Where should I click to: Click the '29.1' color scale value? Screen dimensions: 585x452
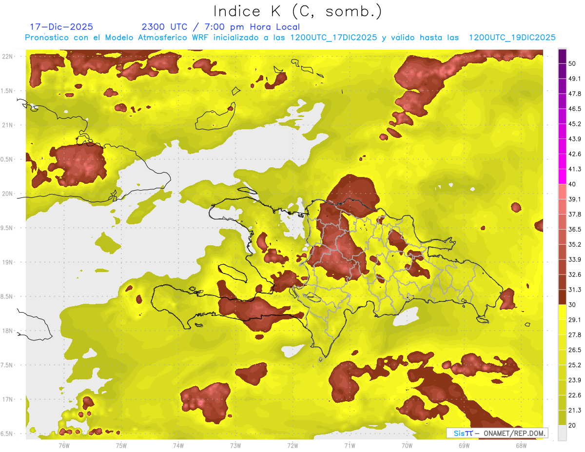click(575, 320)
